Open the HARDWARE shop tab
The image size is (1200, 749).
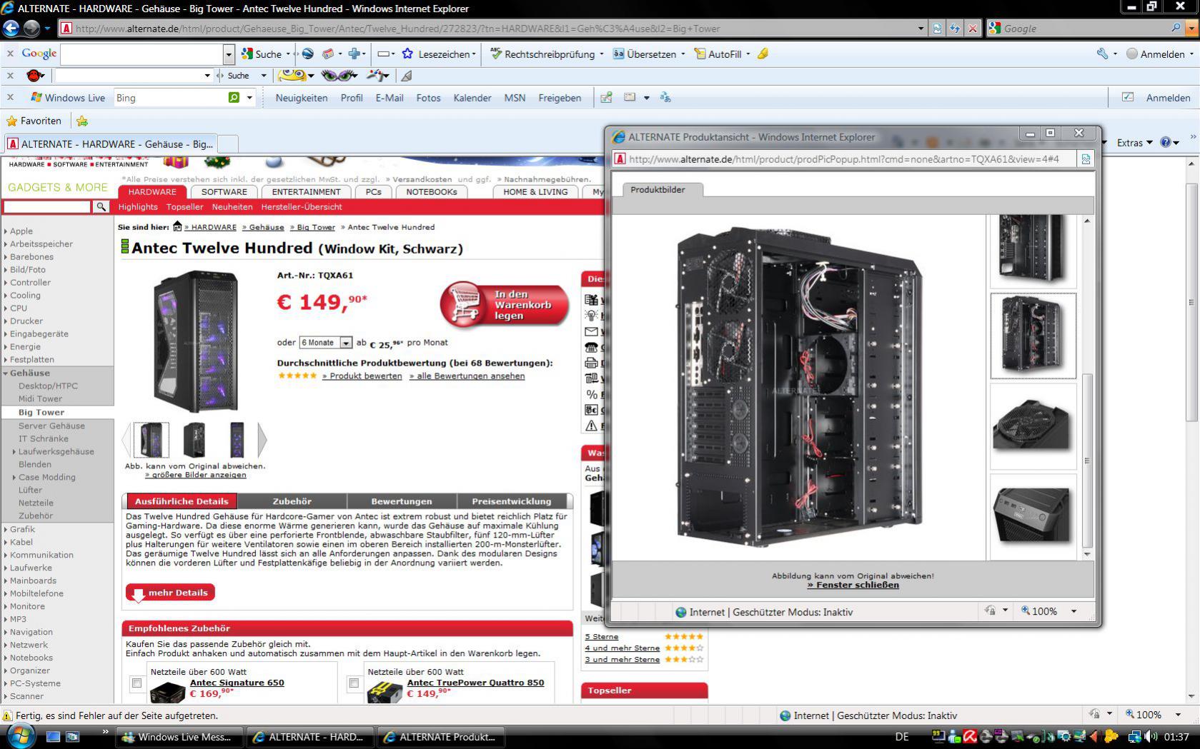coord(152,192)
